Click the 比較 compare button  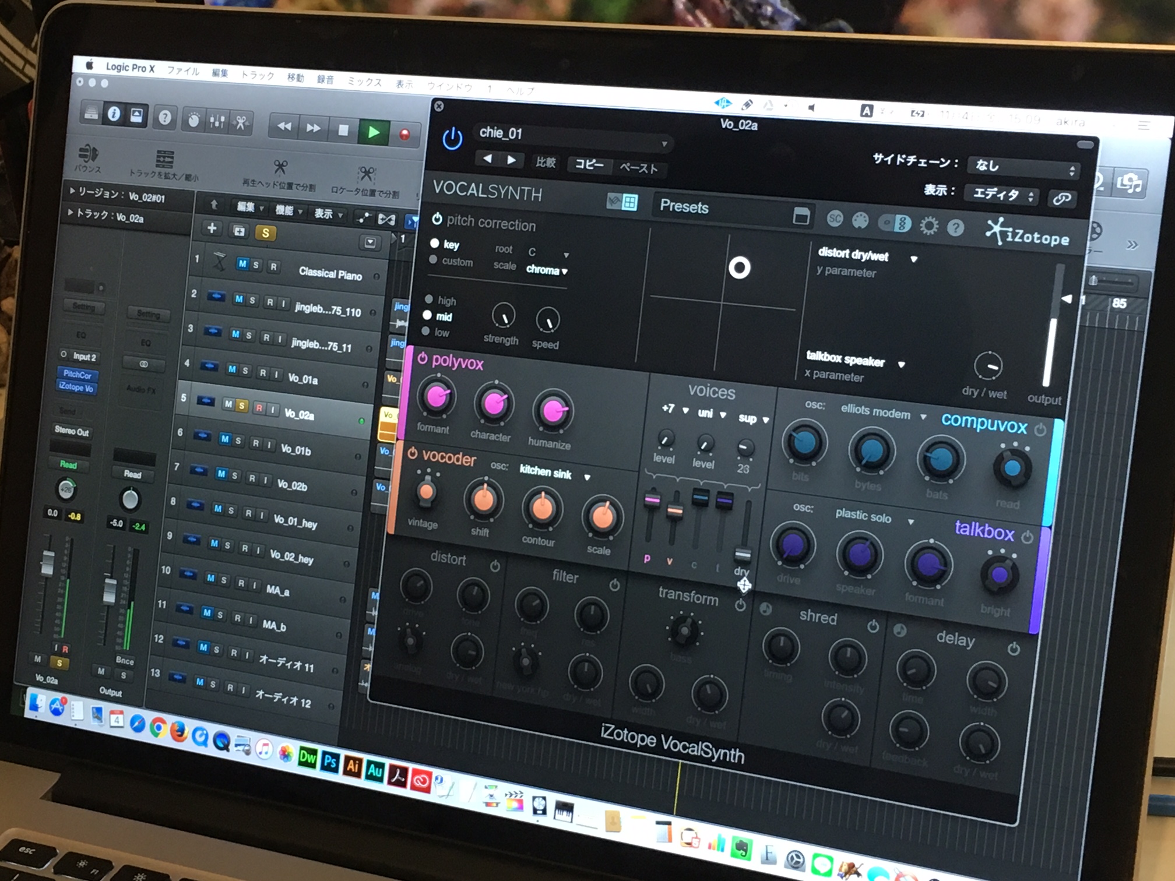(546, 162)
